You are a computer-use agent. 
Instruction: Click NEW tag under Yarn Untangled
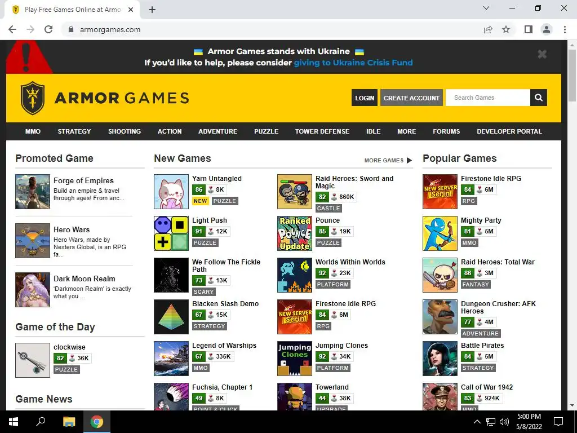click(200, 201)
